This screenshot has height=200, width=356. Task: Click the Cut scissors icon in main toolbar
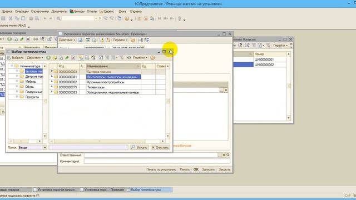pyautogui.click(x=11, y=18)
